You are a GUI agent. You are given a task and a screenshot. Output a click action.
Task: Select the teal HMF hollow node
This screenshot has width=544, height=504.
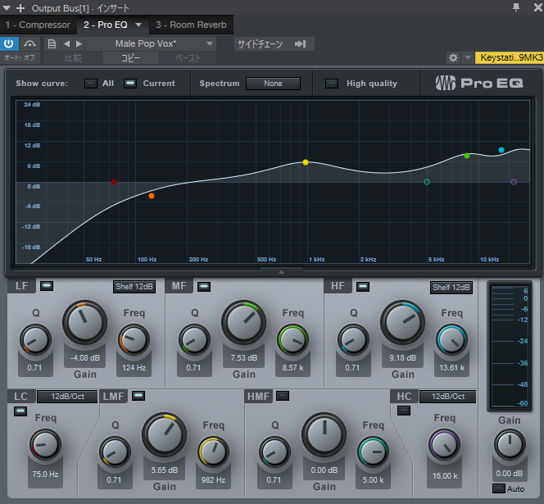click(427, 182)
